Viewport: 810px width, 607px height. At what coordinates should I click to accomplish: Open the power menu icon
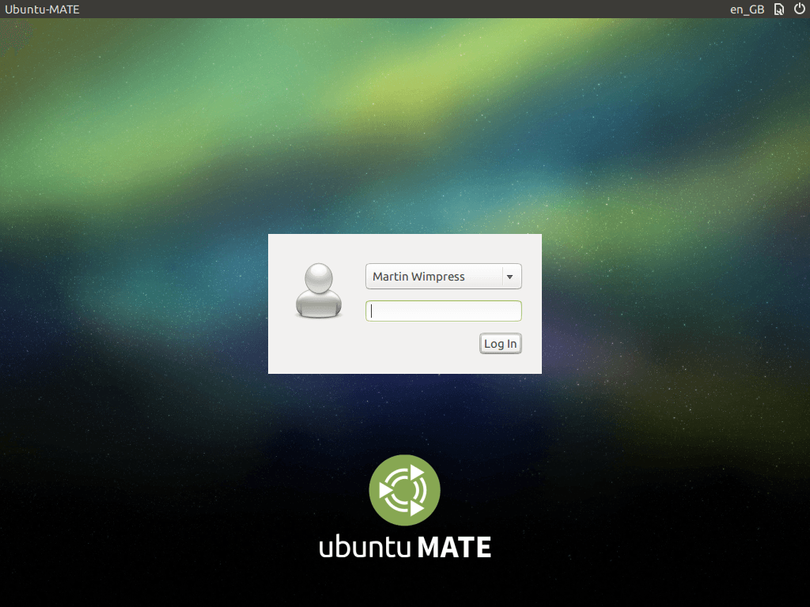(799, 9)
